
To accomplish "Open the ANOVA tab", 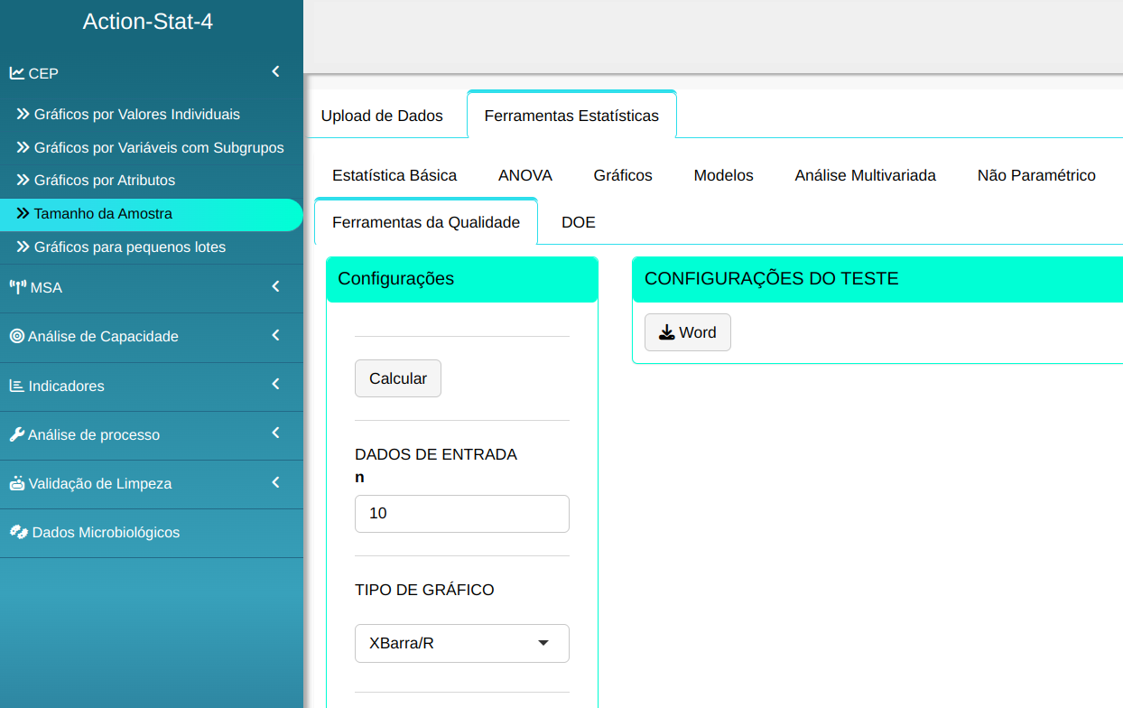I will click(524, 175).
